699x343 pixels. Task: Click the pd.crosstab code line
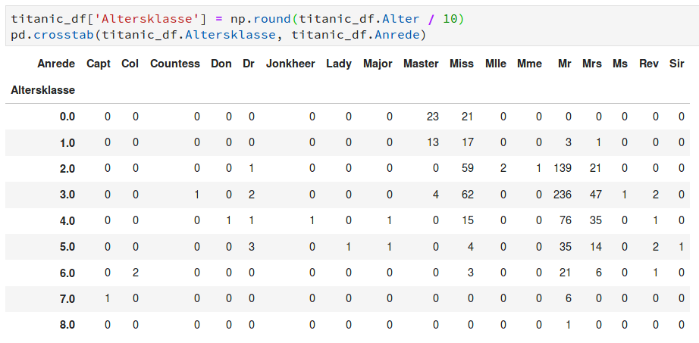pos(219,35)
